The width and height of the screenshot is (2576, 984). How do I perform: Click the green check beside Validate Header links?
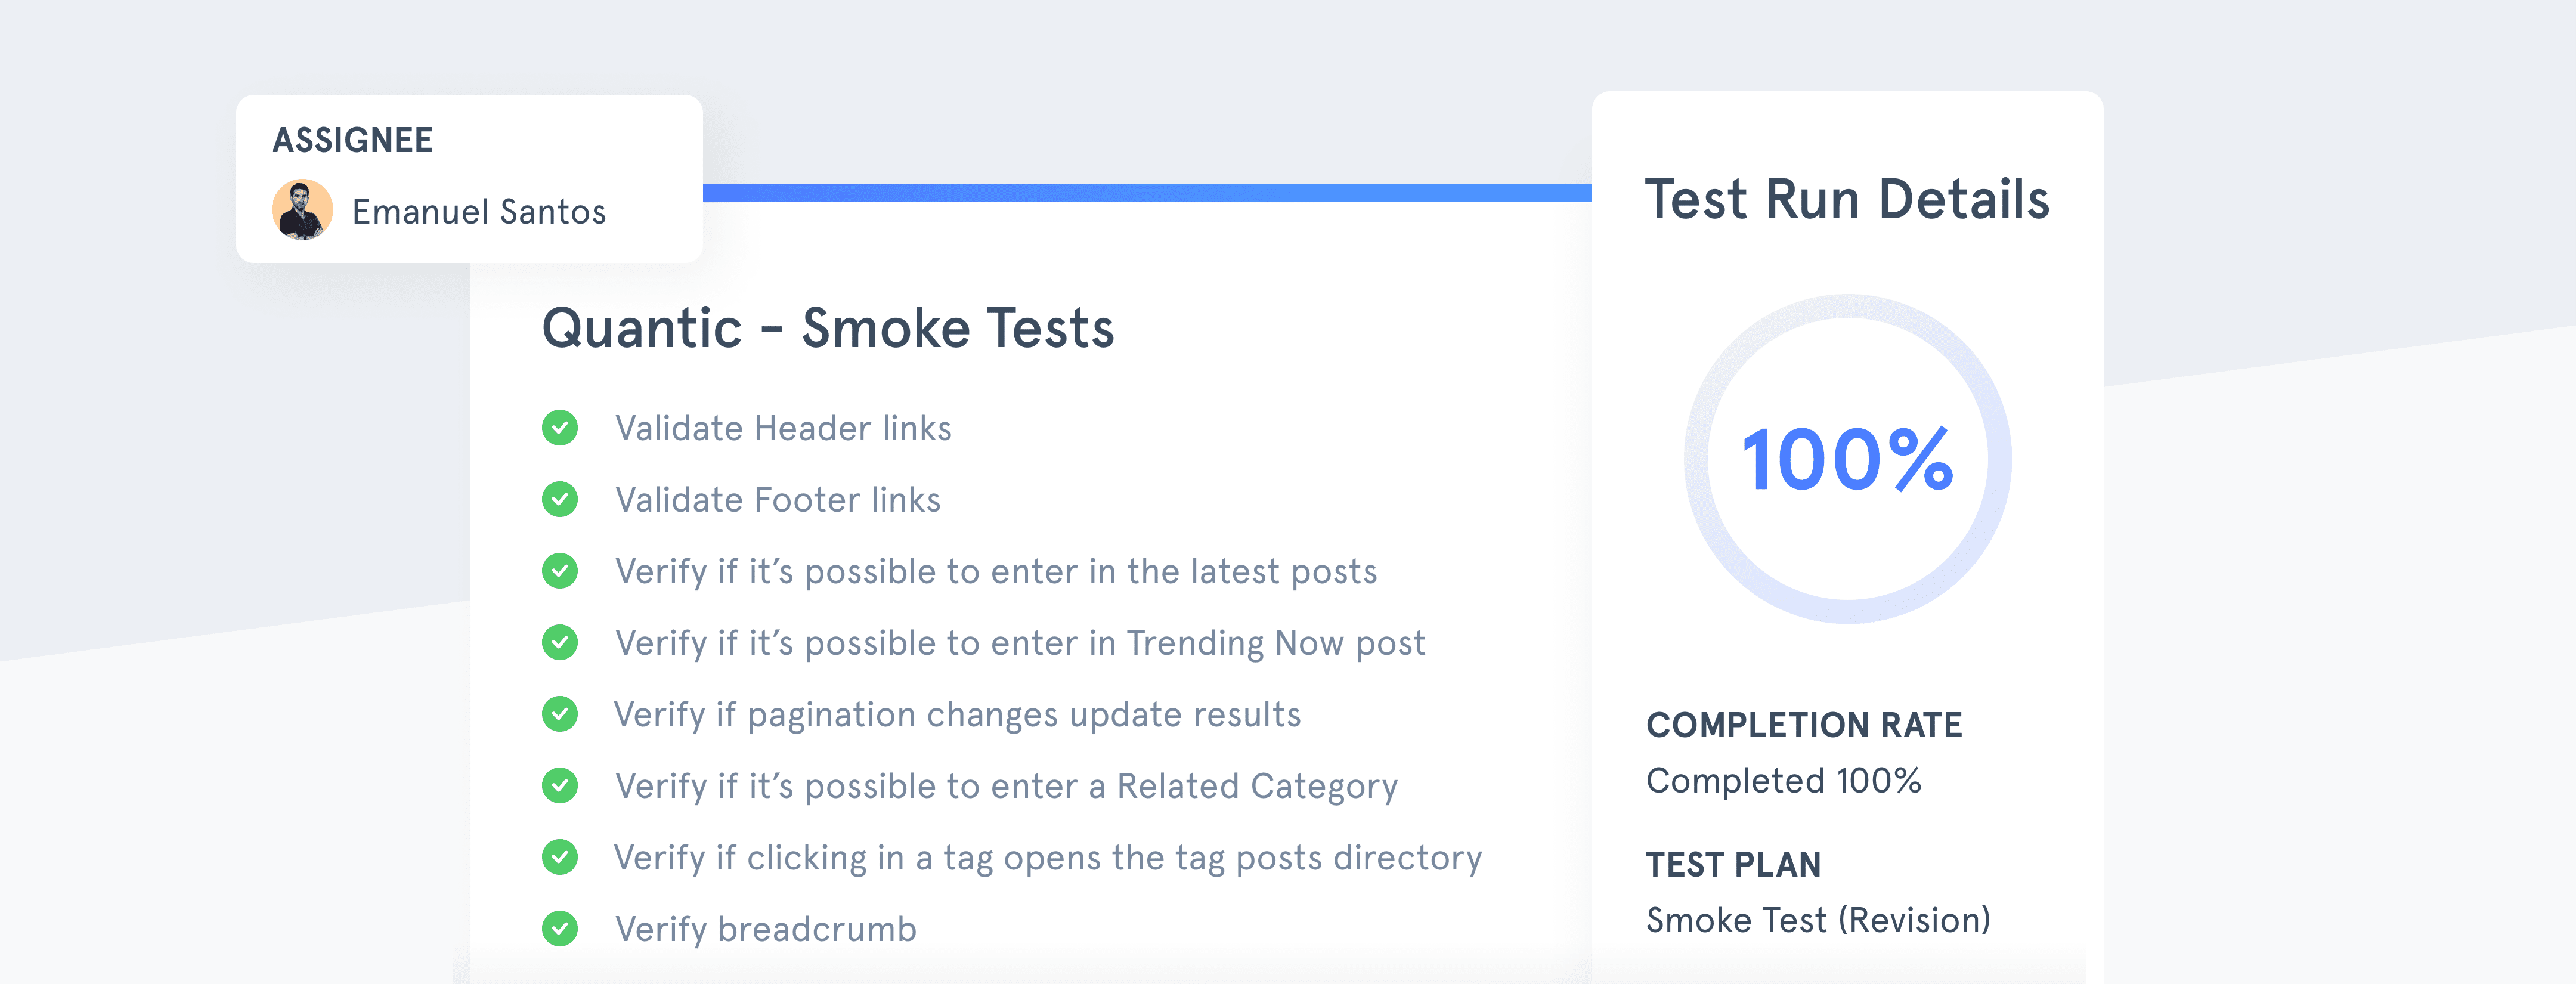coord(560,428)
